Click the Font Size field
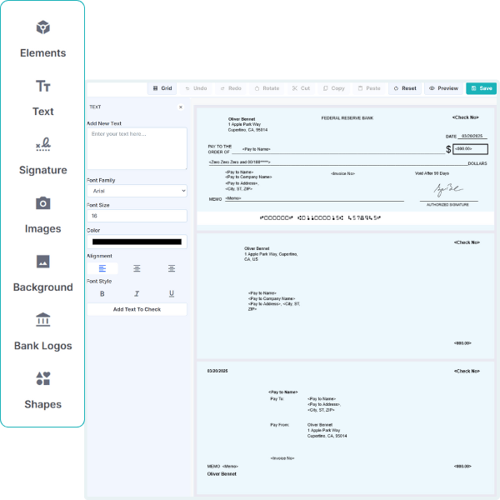 pos(137,216)
